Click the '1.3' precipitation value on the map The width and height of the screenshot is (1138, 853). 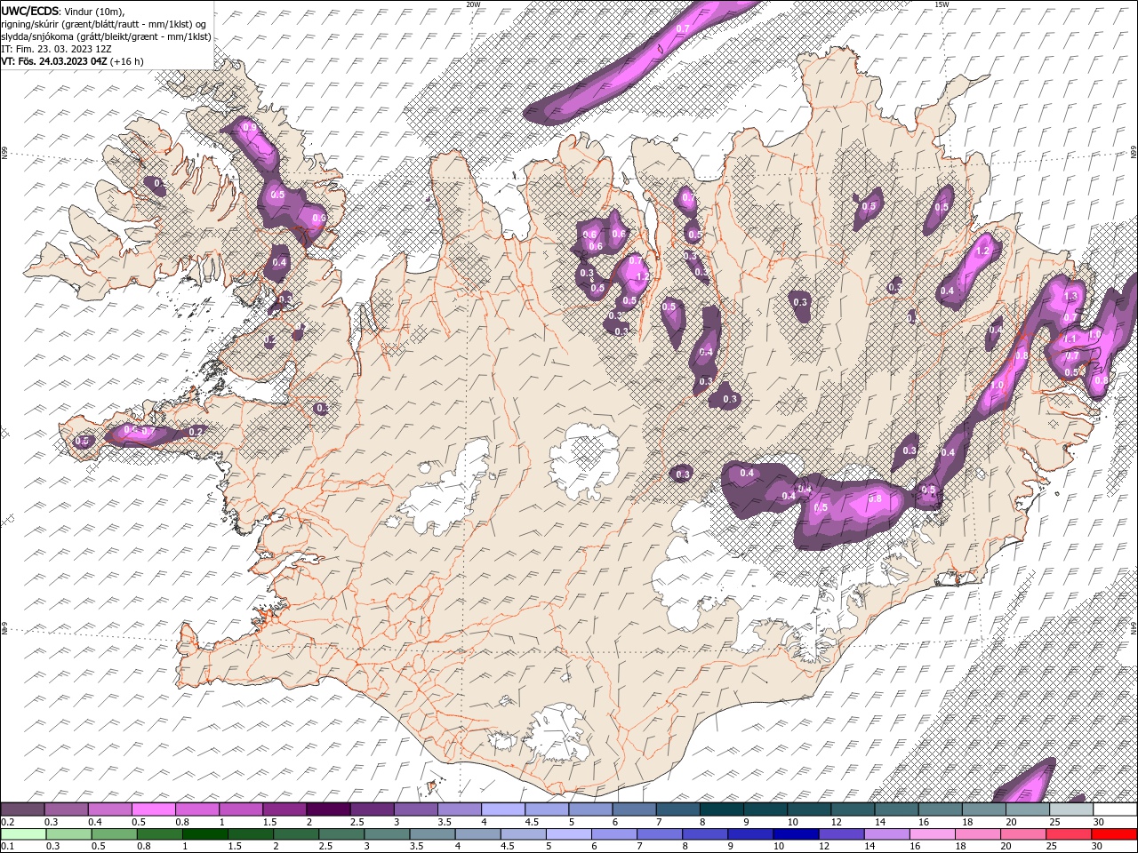[1070, 297]
